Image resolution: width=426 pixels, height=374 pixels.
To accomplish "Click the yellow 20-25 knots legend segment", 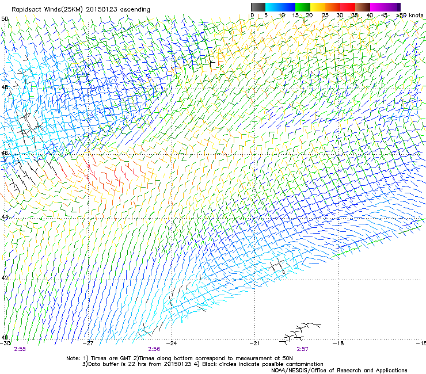I will pyautogui.click(x=318, y=7).
